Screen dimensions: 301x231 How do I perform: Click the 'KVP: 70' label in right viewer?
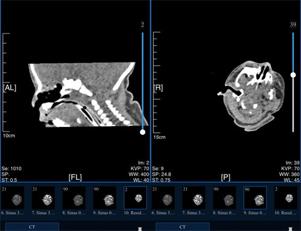[290, 168]
